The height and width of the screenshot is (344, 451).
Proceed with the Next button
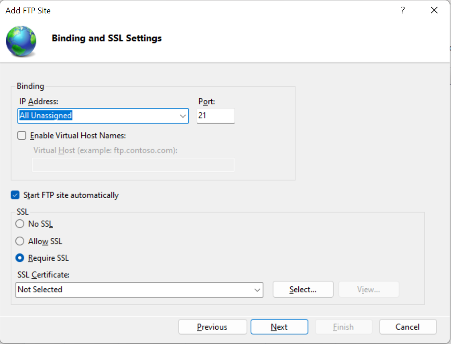click(279, 327)
